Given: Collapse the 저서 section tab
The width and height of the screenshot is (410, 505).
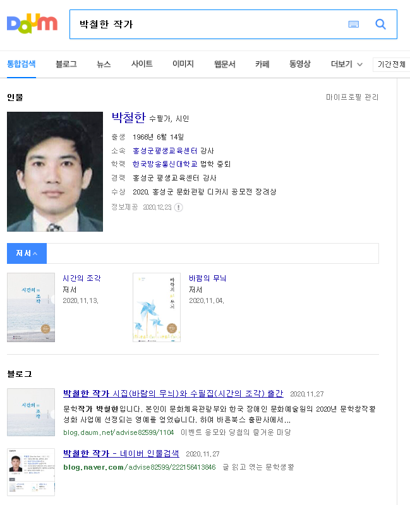Looking at the screenshot, I should (x=27, y=253).
